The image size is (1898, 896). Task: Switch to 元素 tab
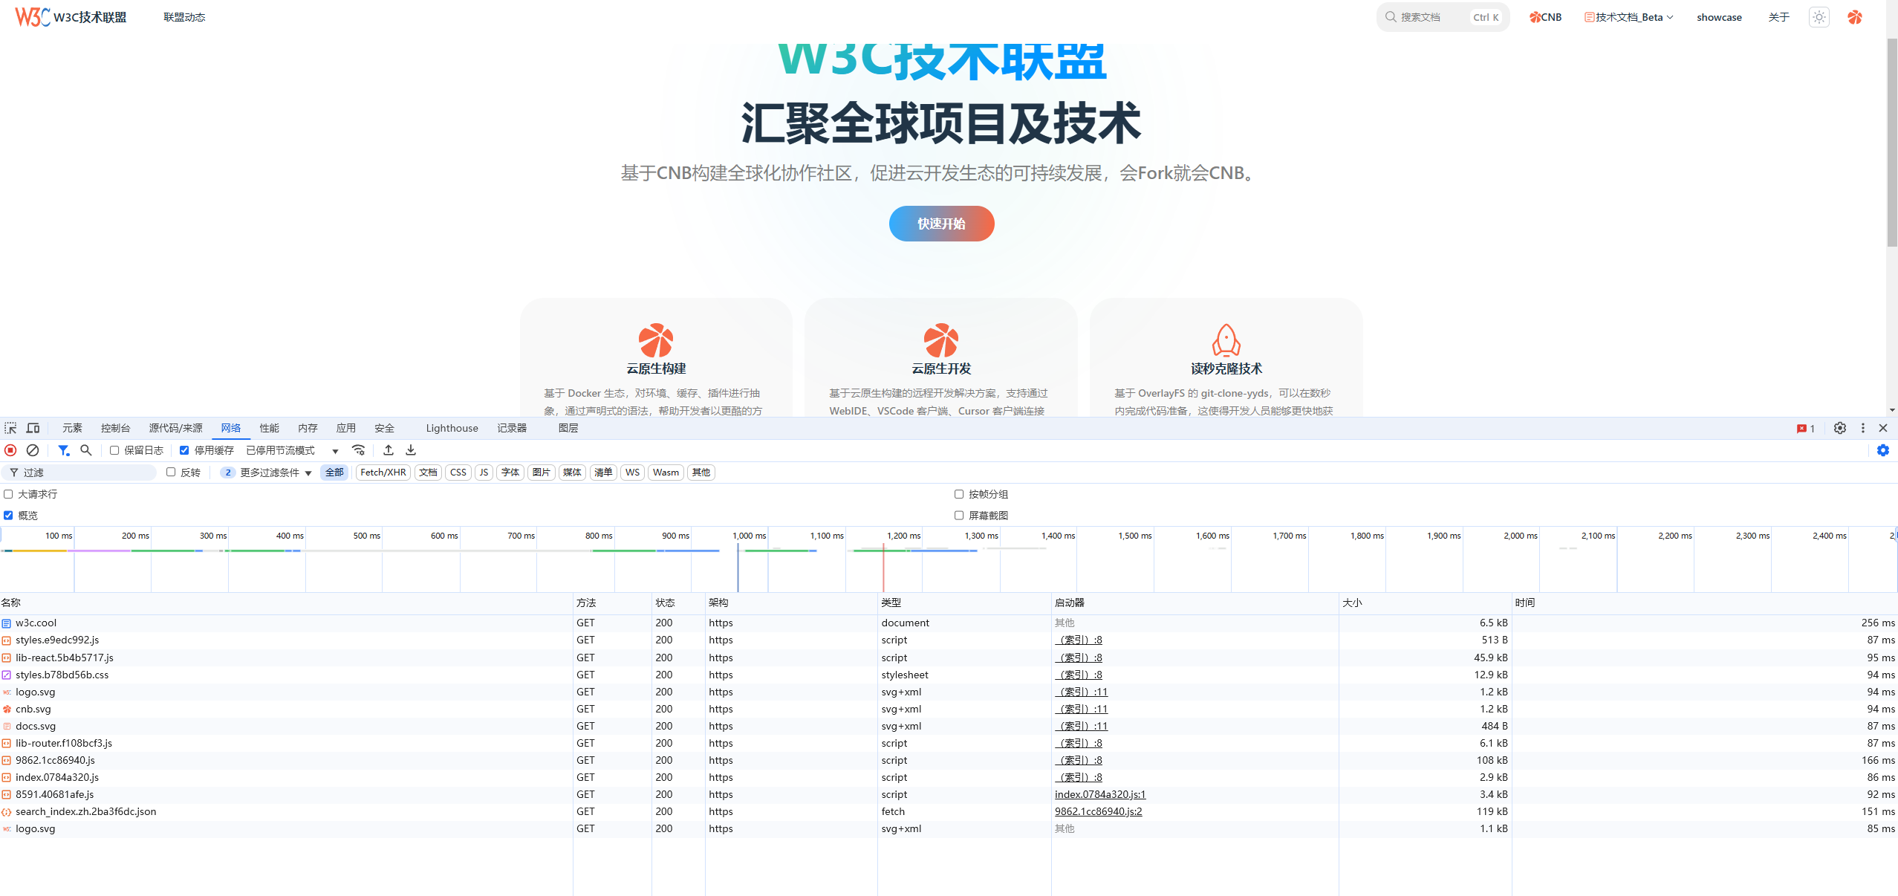(72, 428)
